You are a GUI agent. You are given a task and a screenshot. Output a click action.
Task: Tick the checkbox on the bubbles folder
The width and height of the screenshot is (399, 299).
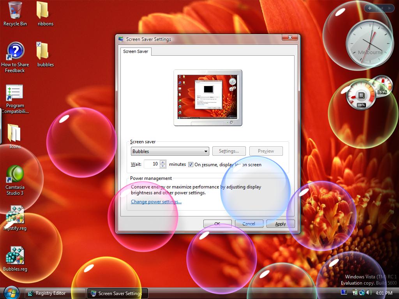coord(39,44)
